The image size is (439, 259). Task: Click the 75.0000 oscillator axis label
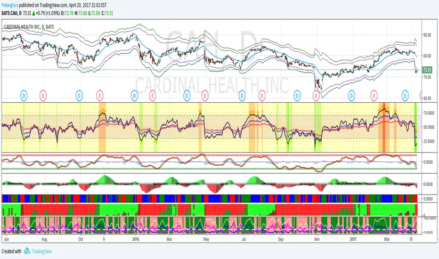click(x=429, y=113)
